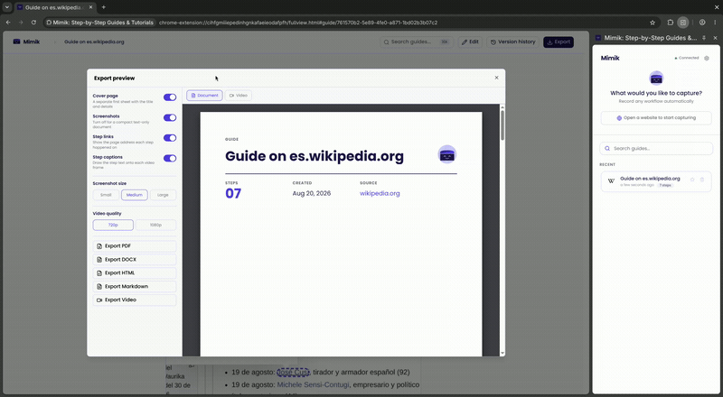The height and width of the screenshot is (397, 723).
Task: Open the recent guide on es.wikipedia.org
Action: coord(656,181)
